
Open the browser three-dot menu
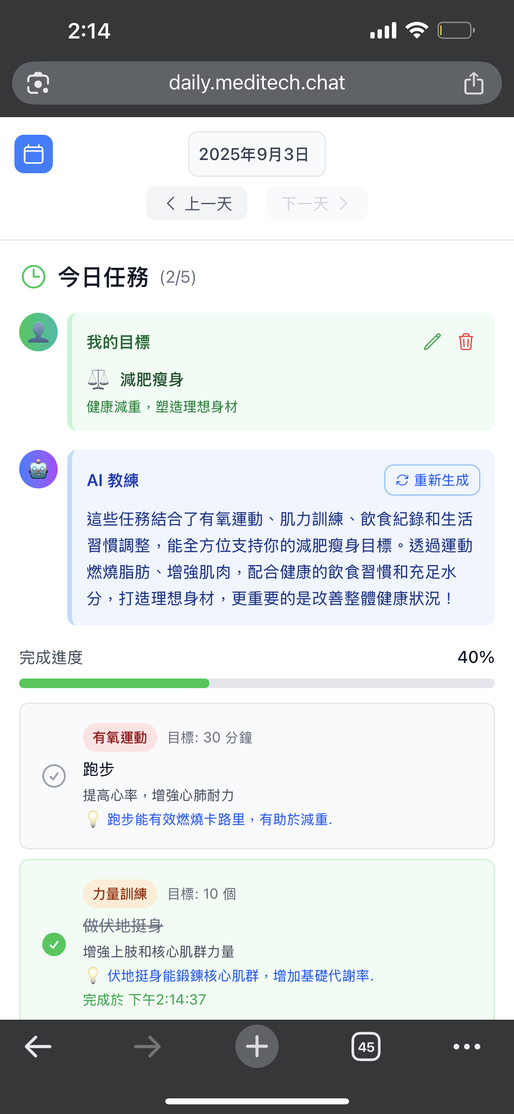[466, 1047]
